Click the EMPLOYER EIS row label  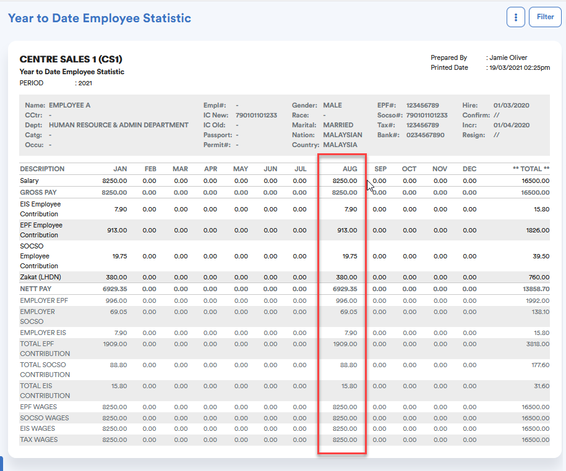click(x=43, y=333)
